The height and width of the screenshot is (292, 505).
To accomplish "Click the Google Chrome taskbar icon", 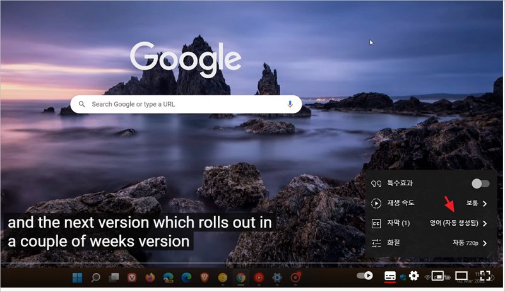I will (x=241, y=277).
